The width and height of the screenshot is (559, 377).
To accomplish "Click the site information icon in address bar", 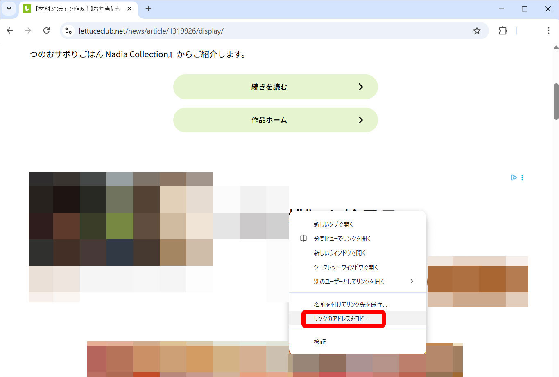I will (x=69, y=31).
